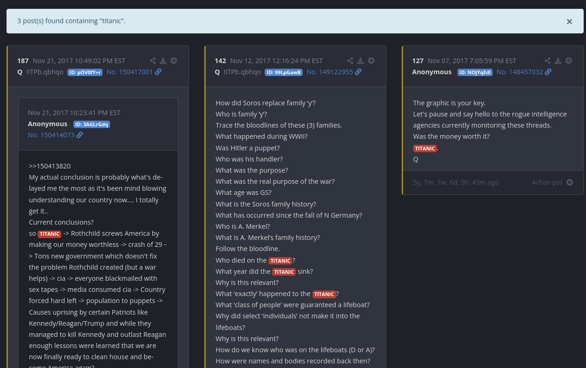Click ID badge NOjYqEdI
This screenshot has width=586, height=368.
(475, 72)
